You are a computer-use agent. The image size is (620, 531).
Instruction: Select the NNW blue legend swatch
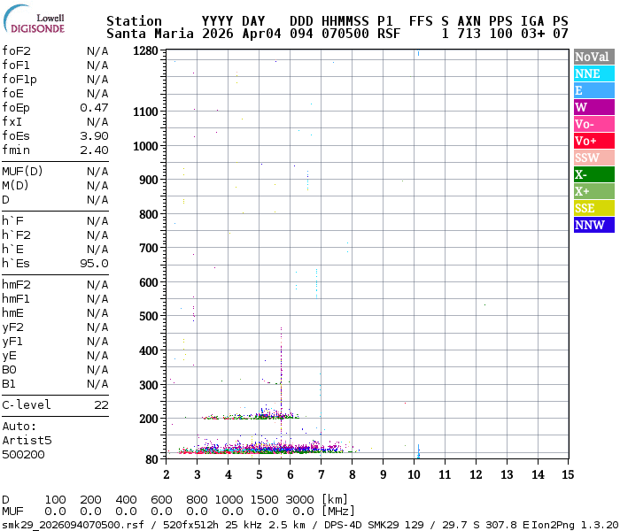coord(593,225)
